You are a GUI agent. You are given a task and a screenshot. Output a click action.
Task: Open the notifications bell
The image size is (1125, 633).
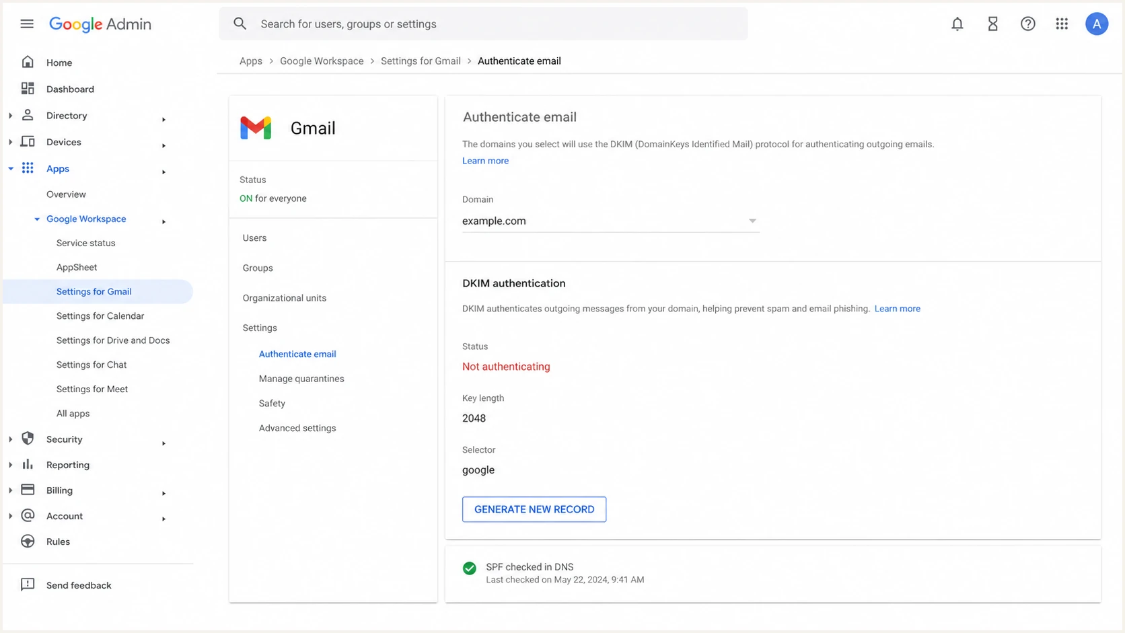(x=957, y=24)
